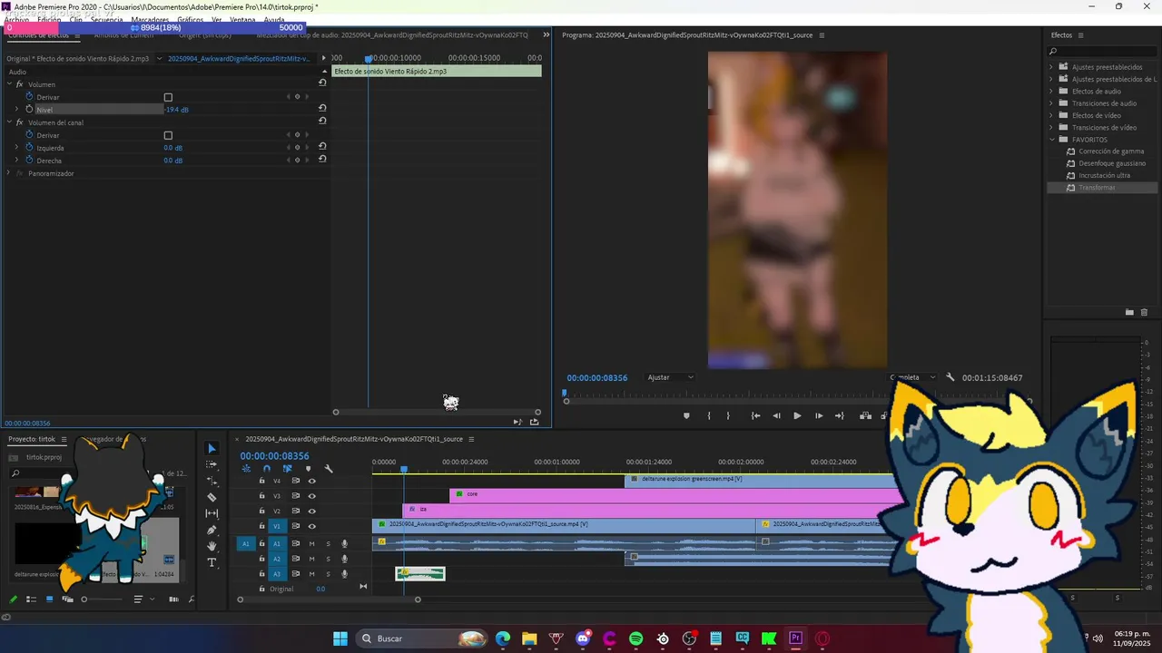Select Transformar in FAVORITOS

[x=1097, y=188]
